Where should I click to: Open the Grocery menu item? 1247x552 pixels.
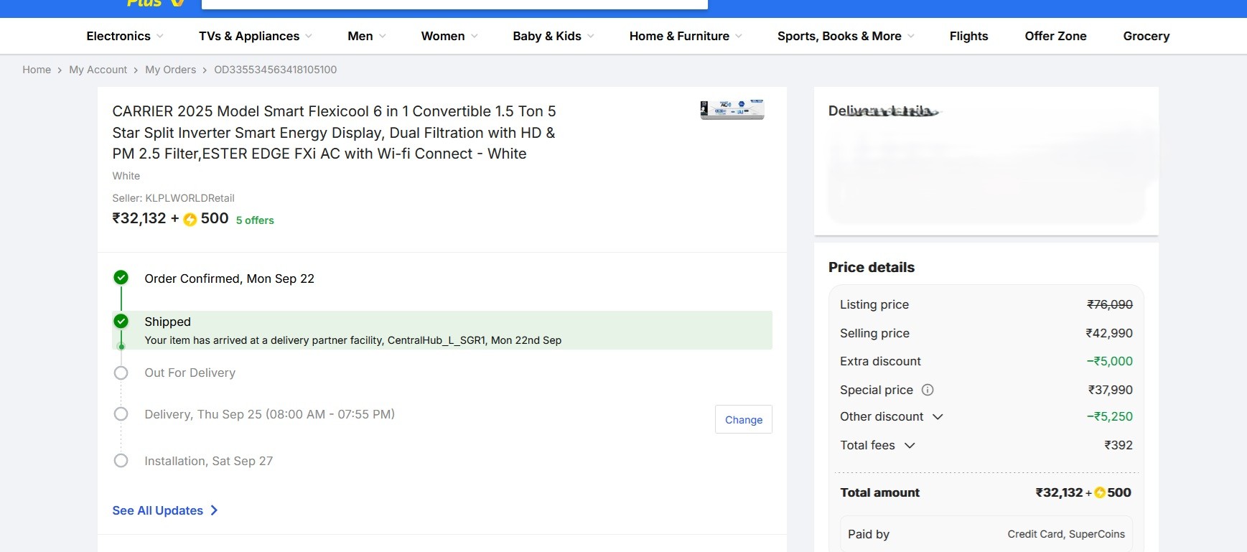click(x=1146, y=36)
